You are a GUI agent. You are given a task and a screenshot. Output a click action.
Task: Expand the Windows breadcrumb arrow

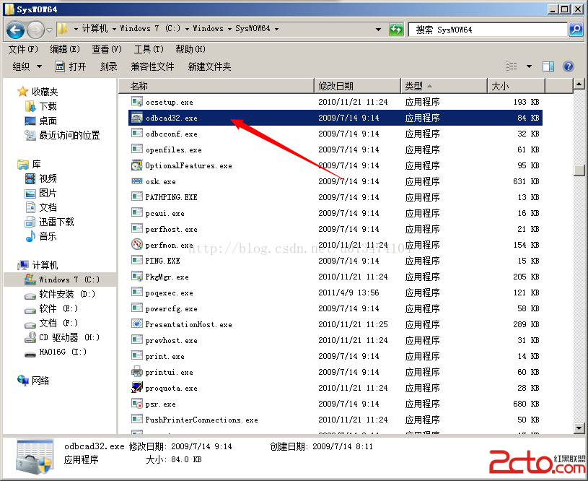tap(229, 29)
